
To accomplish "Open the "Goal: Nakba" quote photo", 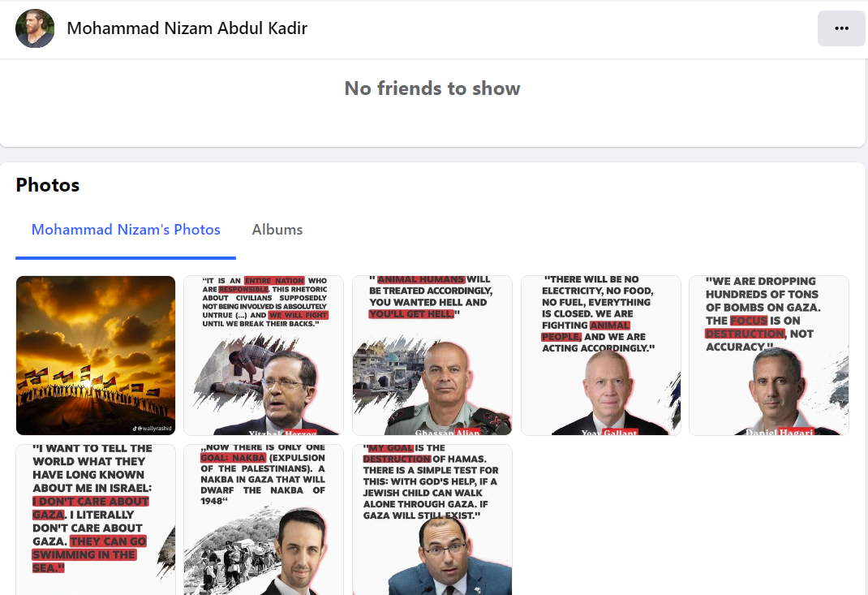I will (264, 520).
